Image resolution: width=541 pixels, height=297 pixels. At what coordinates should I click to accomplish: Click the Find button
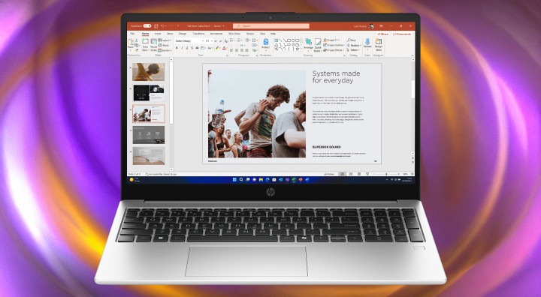point(352,40)
